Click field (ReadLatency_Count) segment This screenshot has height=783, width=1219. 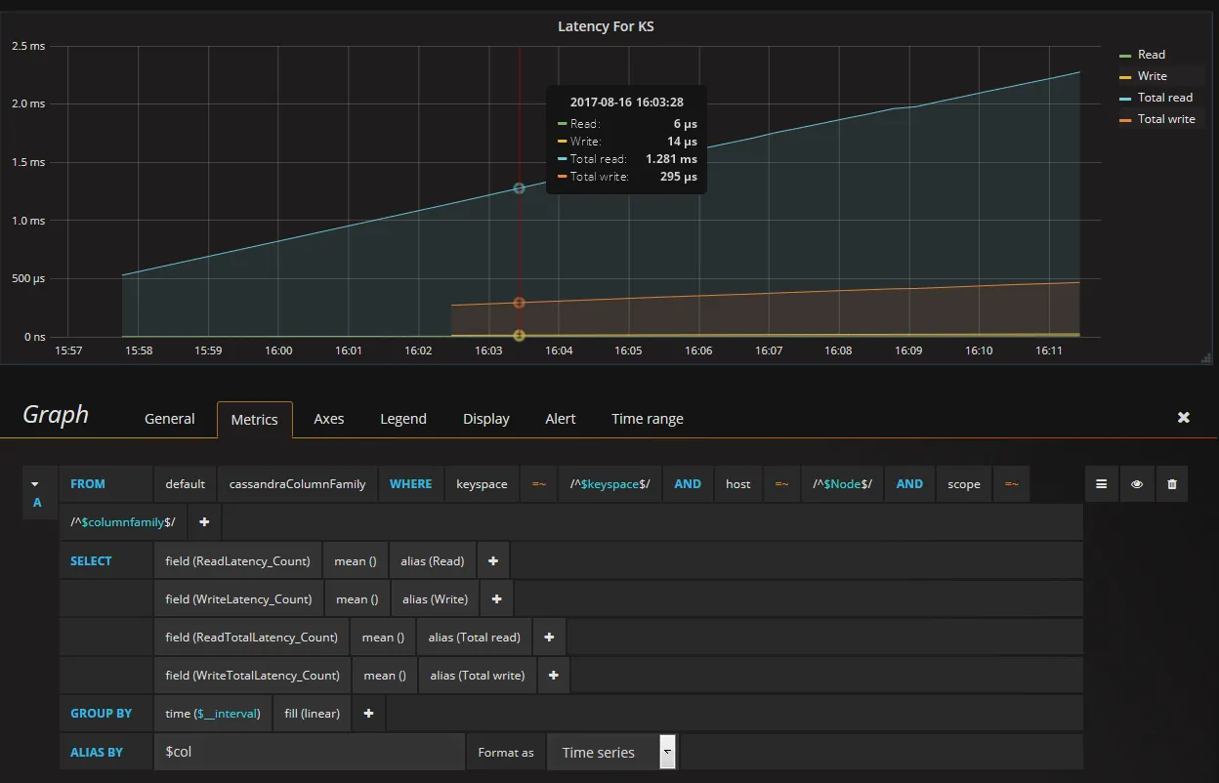pos(237,560)
